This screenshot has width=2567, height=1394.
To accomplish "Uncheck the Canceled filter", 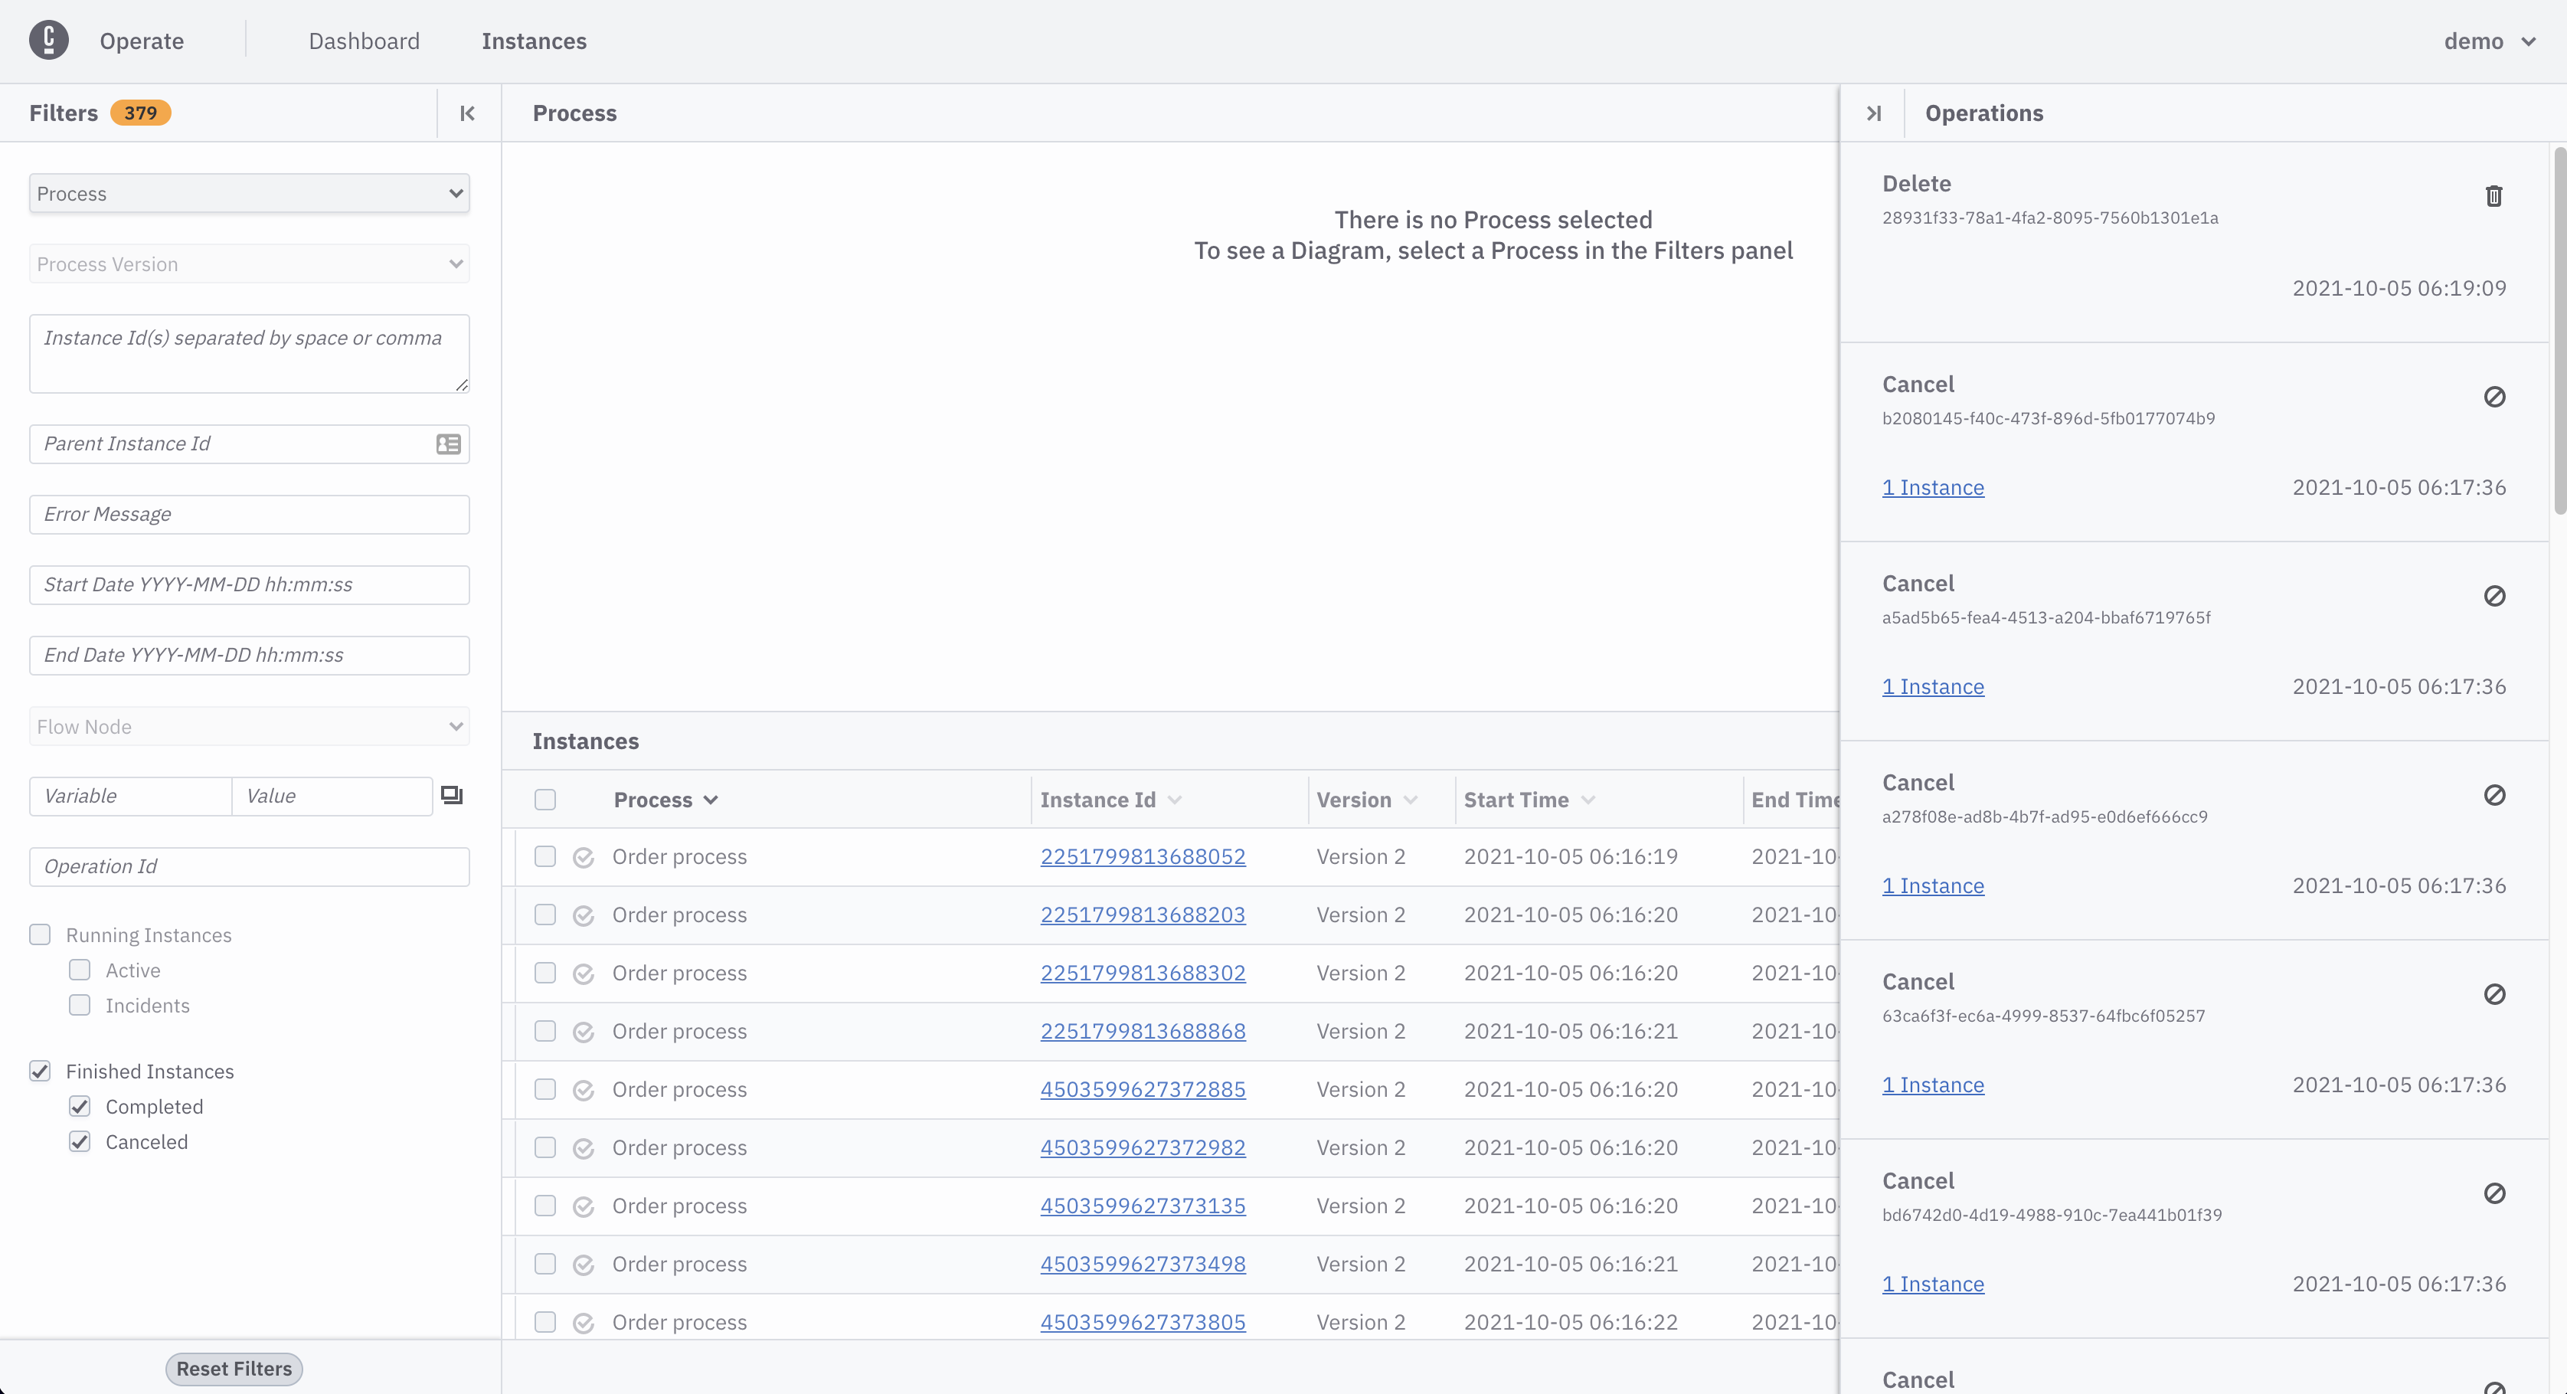I will click(80, 1142).
